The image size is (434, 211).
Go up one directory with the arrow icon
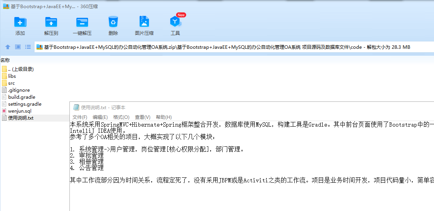click(8, 47)
